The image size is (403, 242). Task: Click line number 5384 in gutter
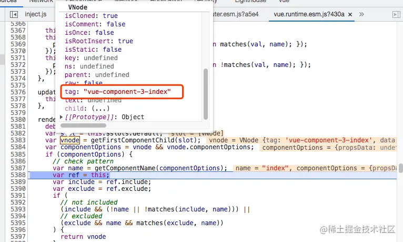point(18,147)
